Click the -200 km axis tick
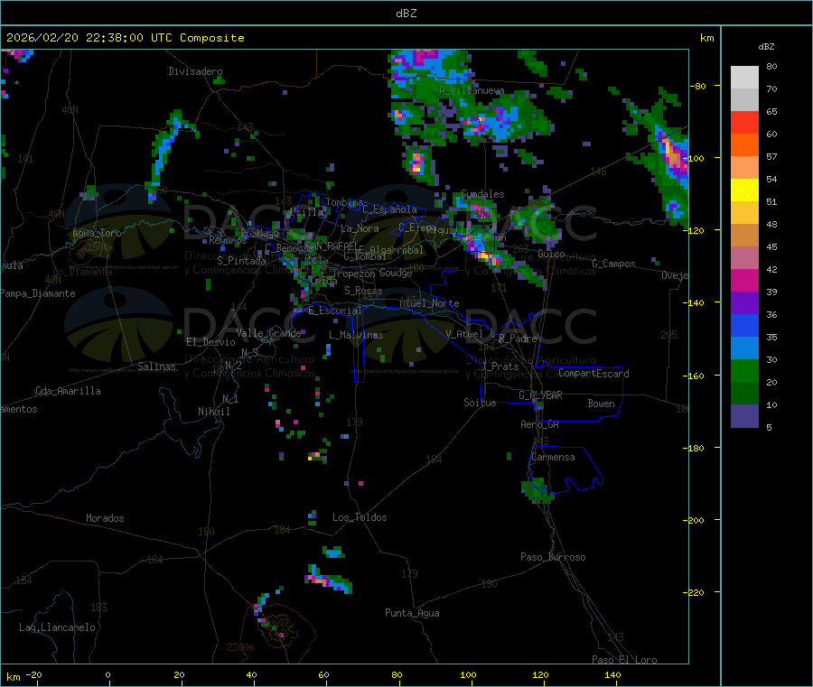The image size is (813, 687). [x=696, y=520]
